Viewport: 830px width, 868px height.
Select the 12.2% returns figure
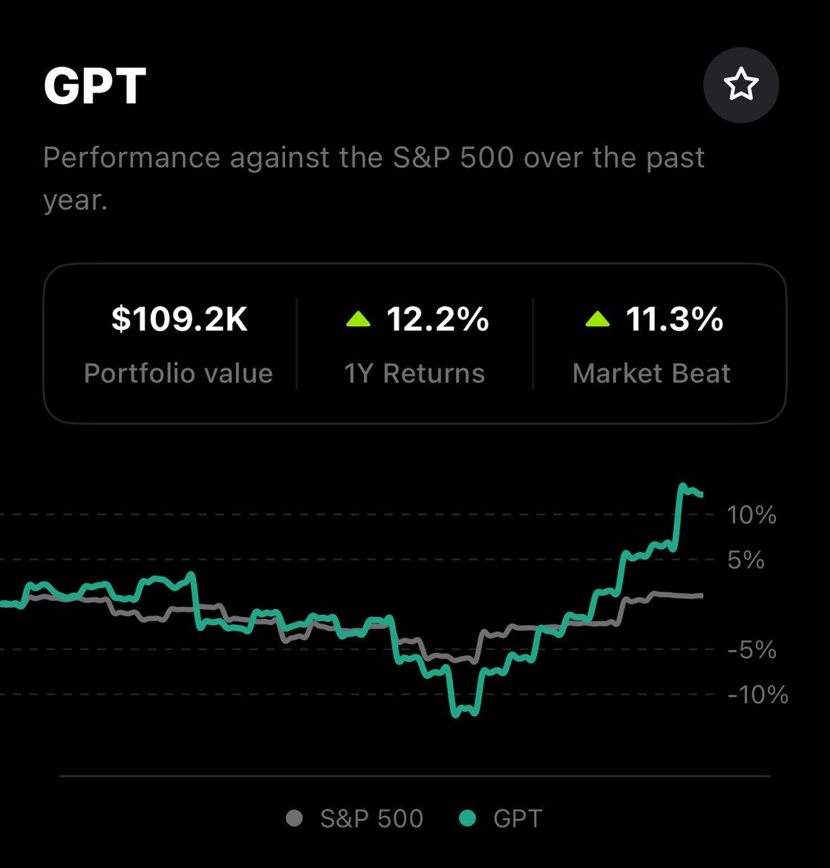pyautogui.click(x=438, y=319)
